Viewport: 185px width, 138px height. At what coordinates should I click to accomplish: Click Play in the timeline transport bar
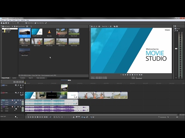pyautogui.click(x=33, y=117)
